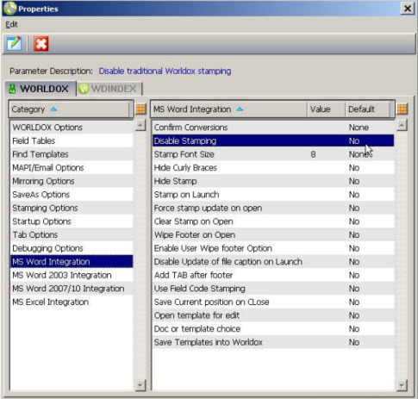Select the Hide Stamp parameter
This screenshot has height=399, width=418.
pos(273,181)
